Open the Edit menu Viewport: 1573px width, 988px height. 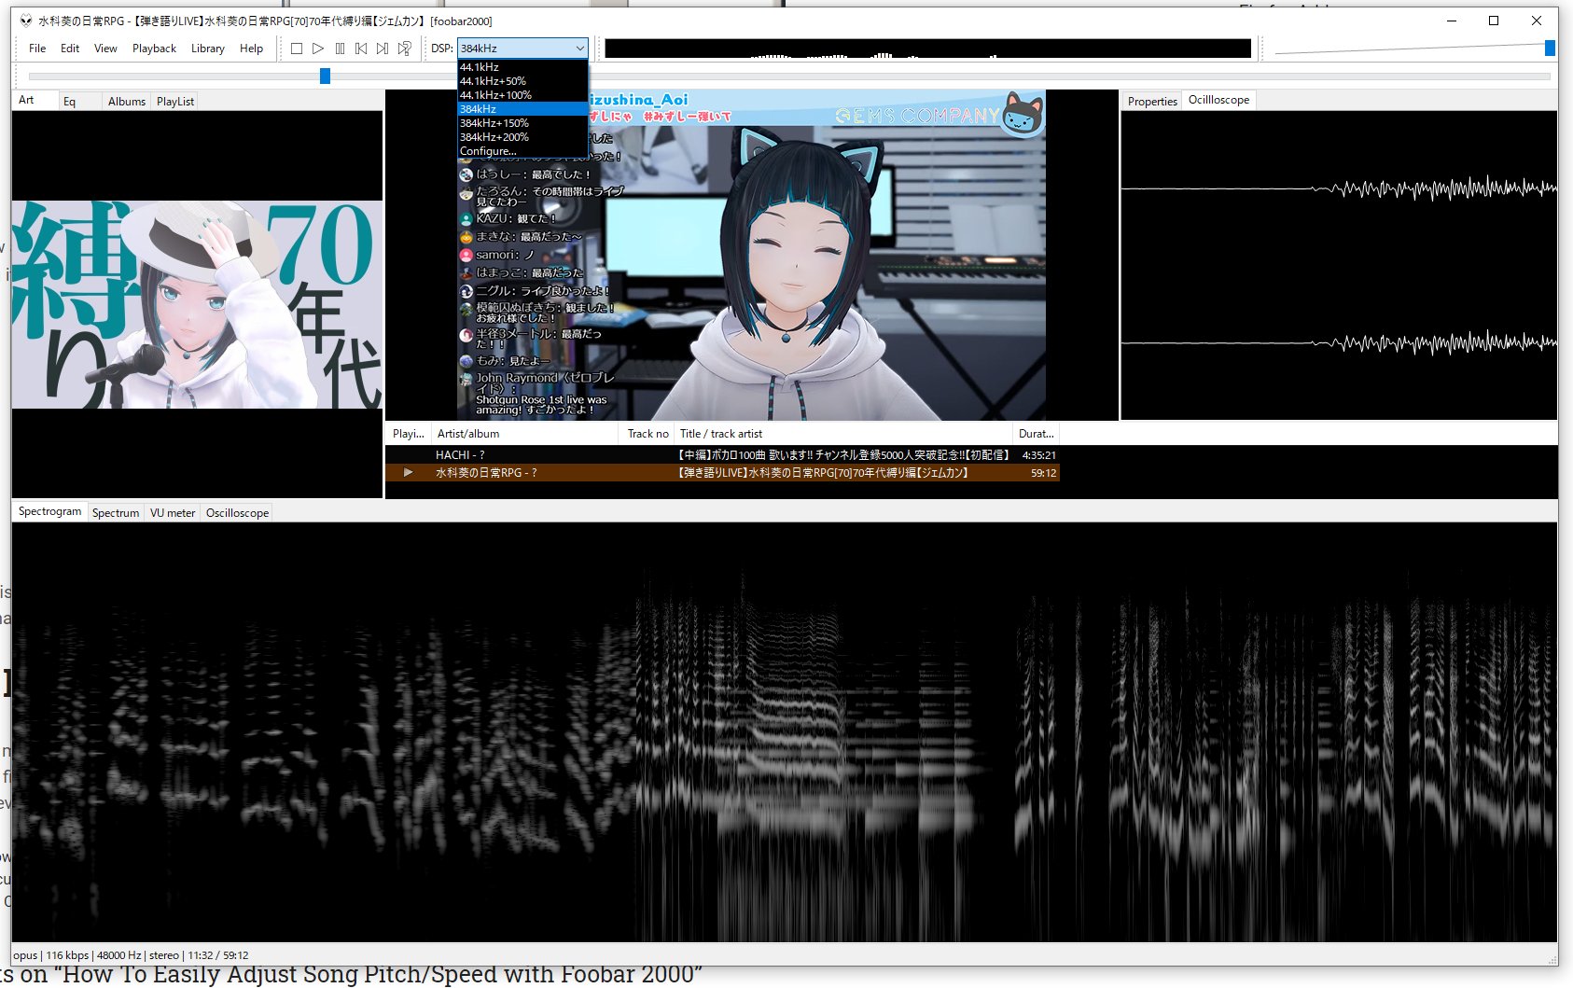tap(70, 49)
